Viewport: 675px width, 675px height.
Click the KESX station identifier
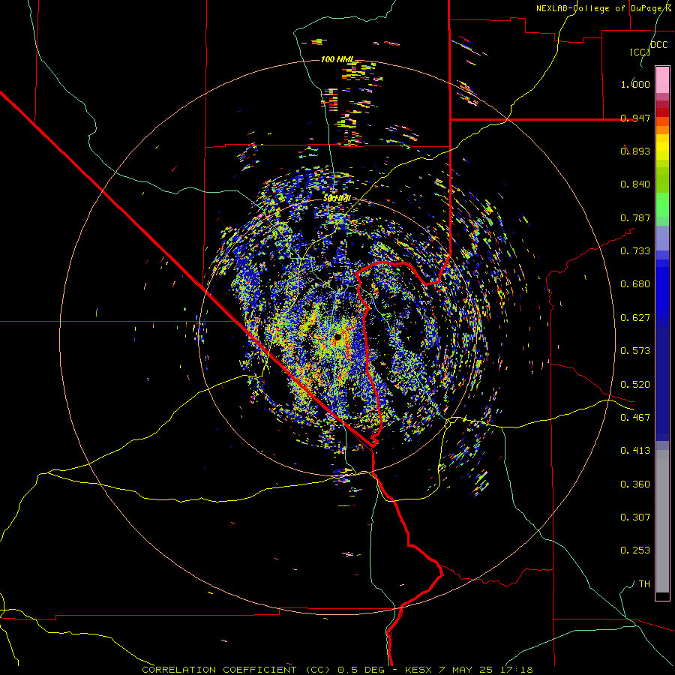[420, 670]
